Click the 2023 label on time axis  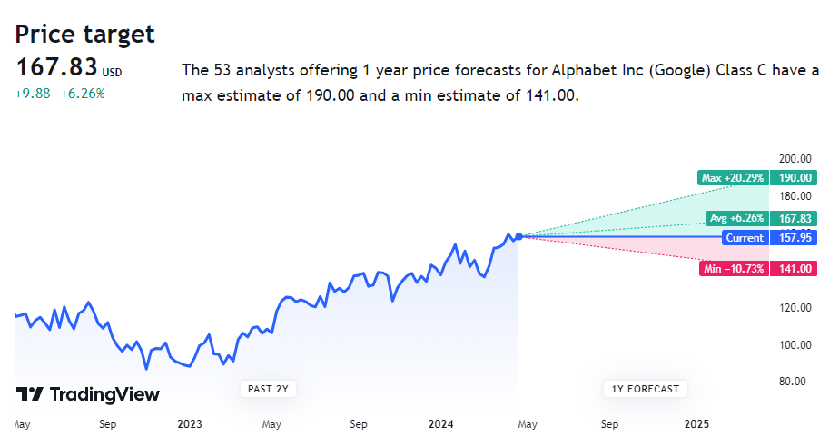click(x=190, y=423)
